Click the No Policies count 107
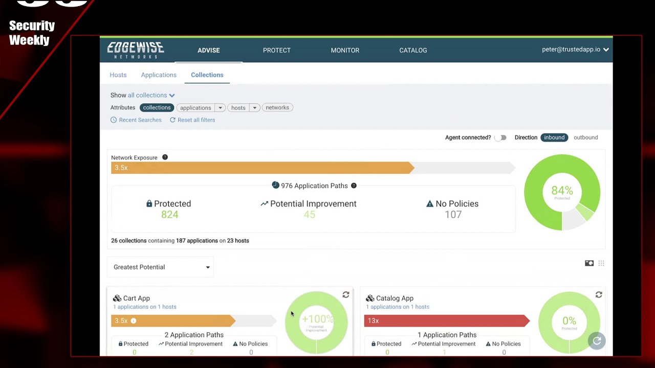Viewport: 655px width, 368px height. tap(453, 215)
